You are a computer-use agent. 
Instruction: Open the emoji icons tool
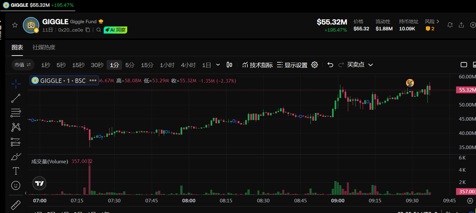click(x=16, y=185)
